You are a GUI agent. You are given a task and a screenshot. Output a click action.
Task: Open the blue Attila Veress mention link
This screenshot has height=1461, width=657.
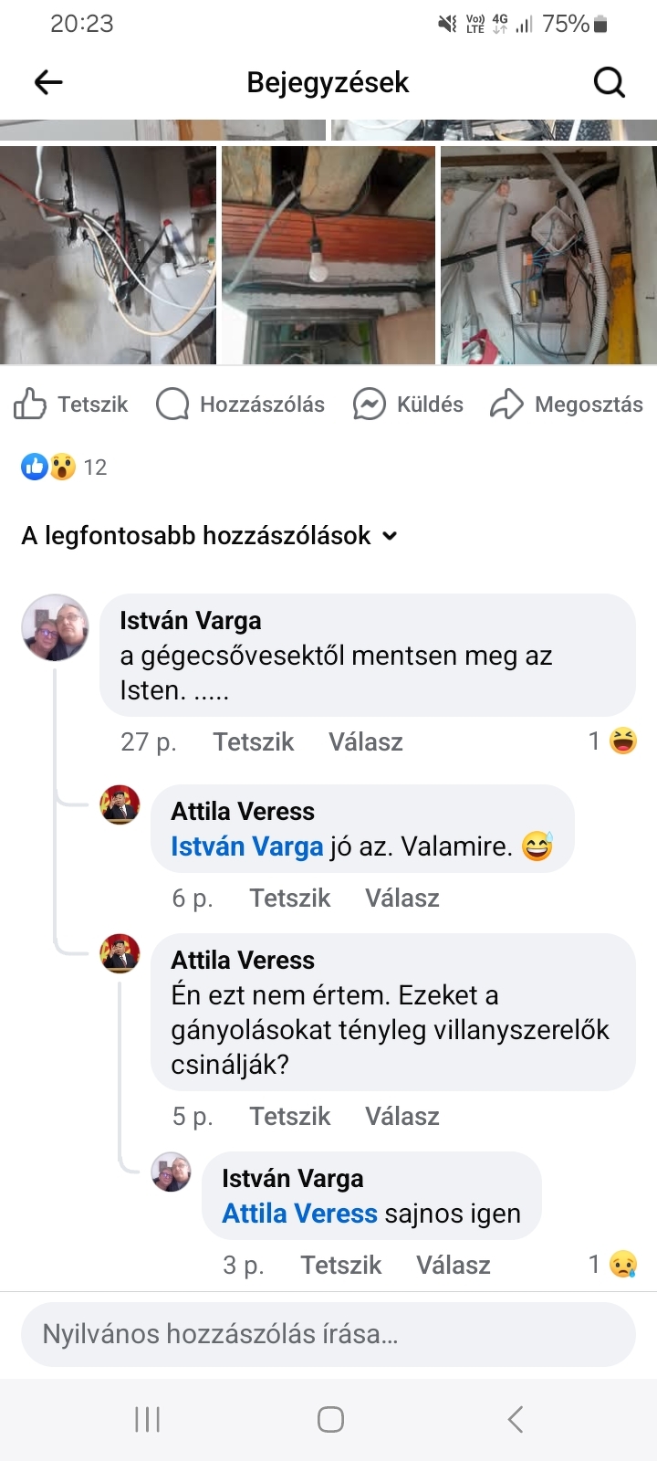click(x=299, y=1214)
